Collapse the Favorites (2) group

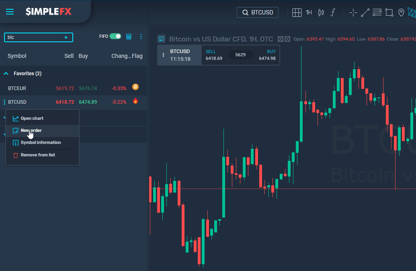tap(6, 74)
